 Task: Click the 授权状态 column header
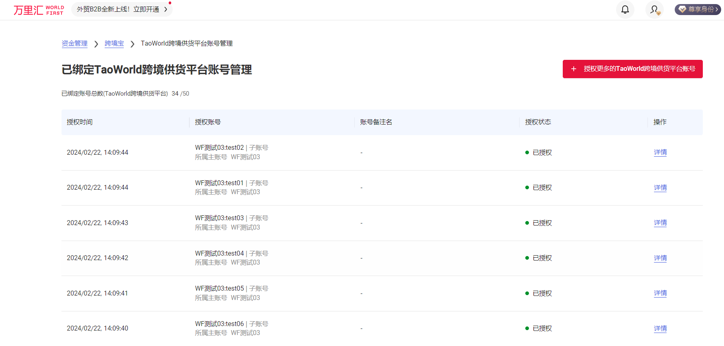click(x=538, y=122)
